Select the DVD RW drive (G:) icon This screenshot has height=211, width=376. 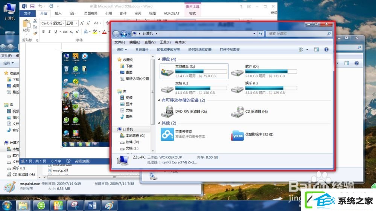pyautogui.click(x=167, y=112)
